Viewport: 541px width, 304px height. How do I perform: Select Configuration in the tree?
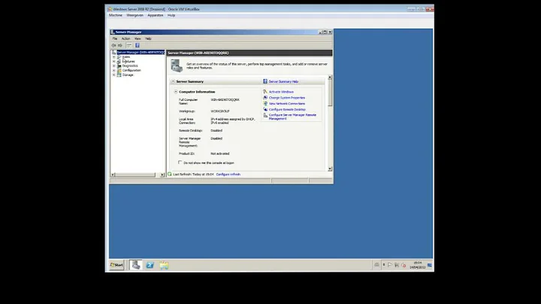[131, 70]
